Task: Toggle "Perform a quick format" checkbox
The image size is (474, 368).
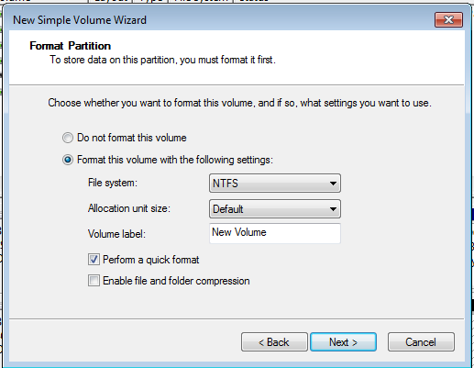Action: 94,260
